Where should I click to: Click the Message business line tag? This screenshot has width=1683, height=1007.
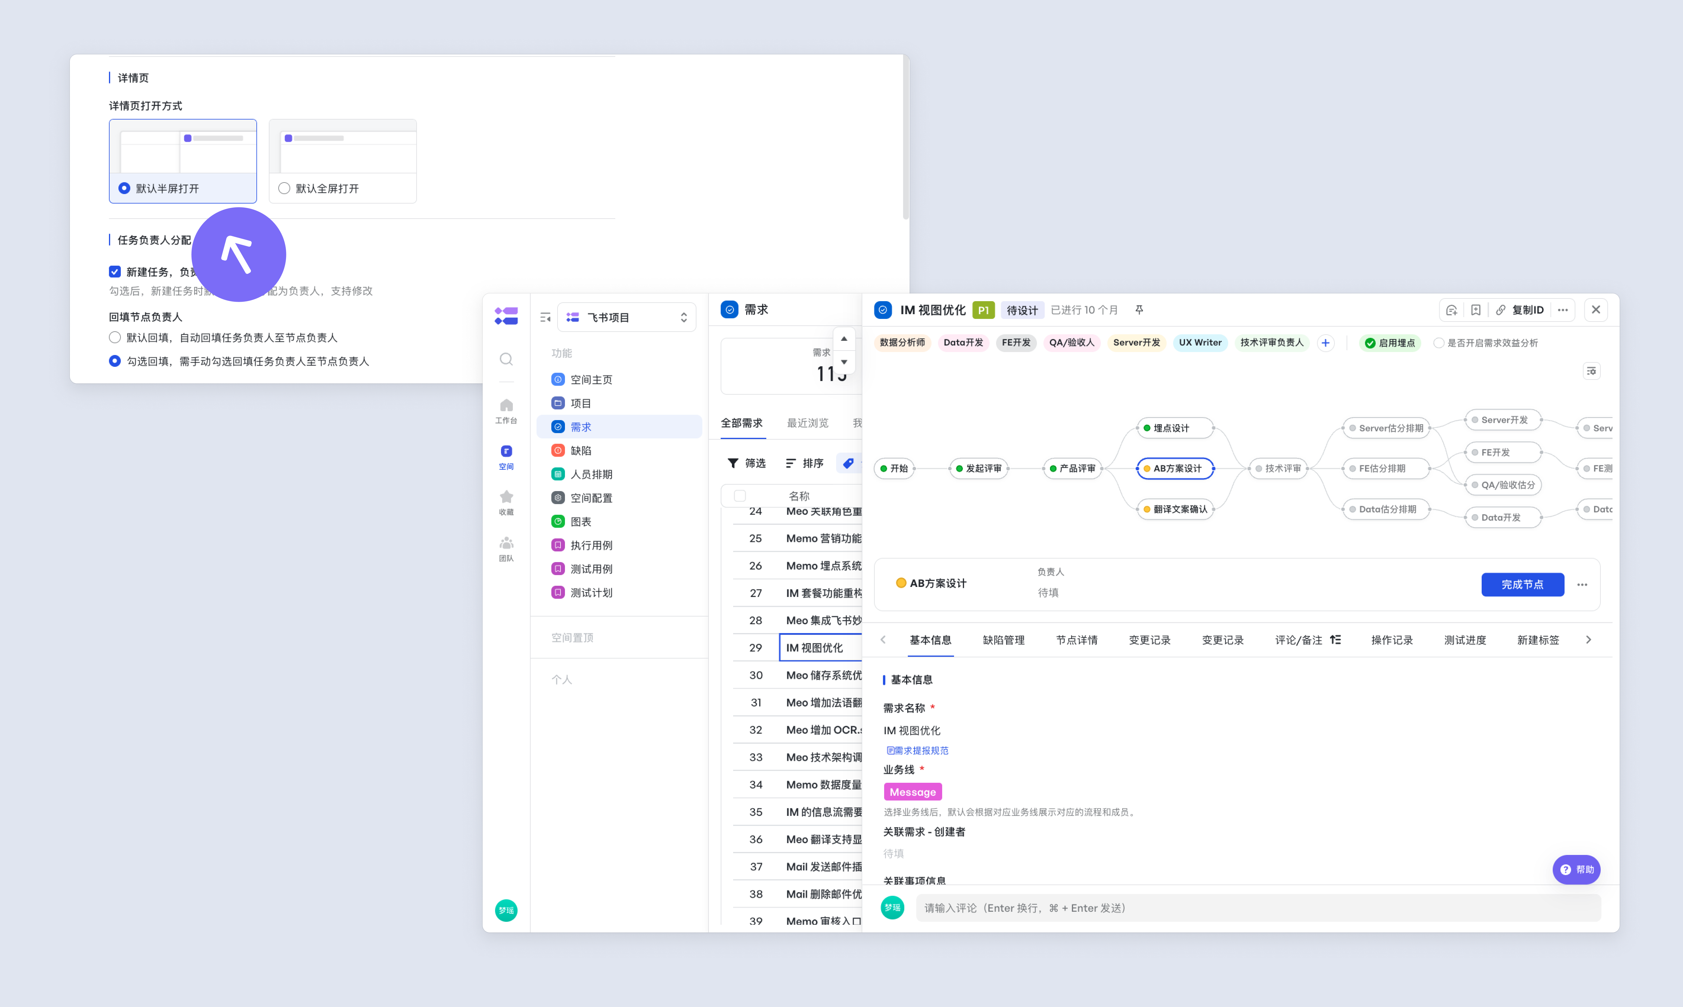(912, 791)
